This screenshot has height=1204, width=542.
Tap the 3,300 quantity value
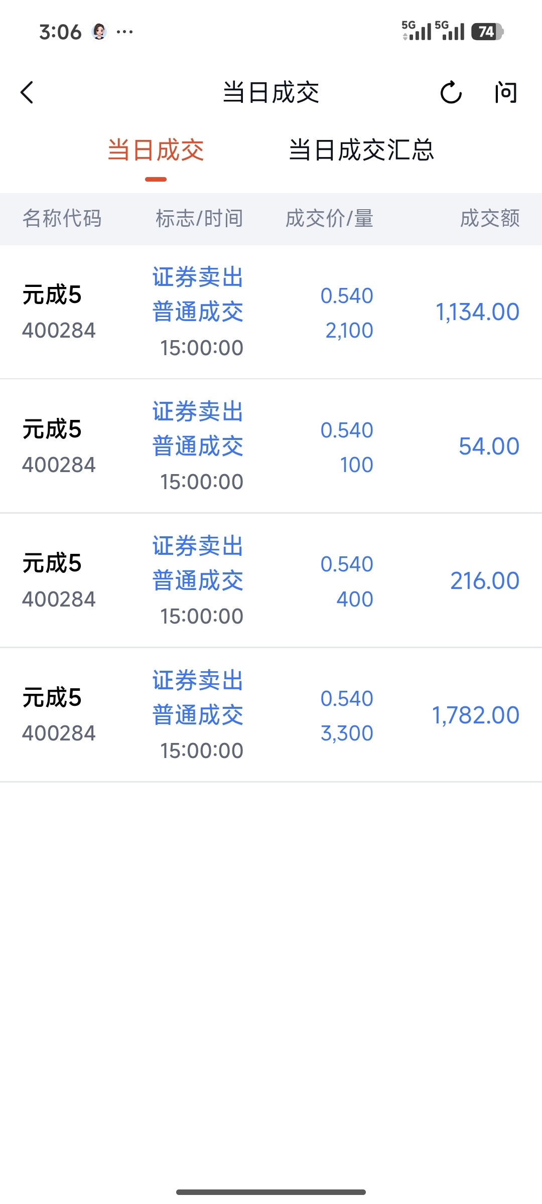coord(347,733)
